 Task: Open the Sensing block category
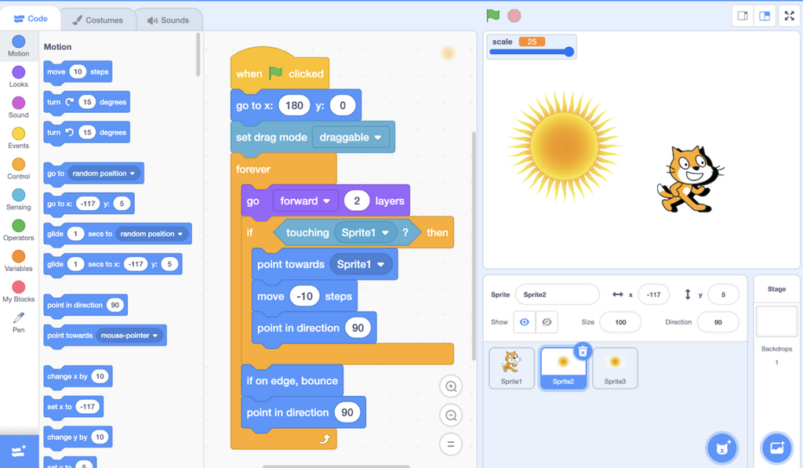coord(19,200)
